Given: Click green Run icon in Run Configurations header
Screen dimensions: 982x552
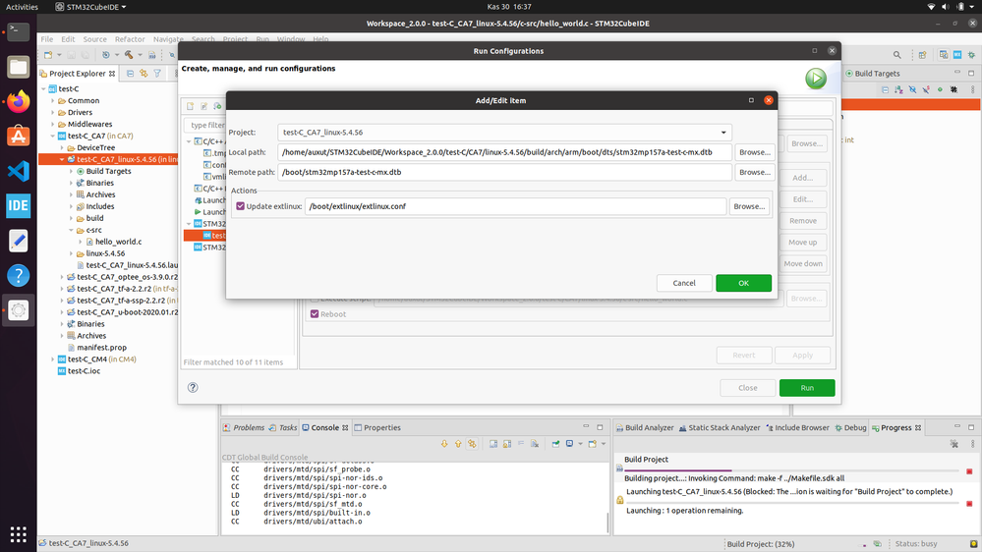Looking at the screenshot, I should pyautogui.click(x=816, y=79).
